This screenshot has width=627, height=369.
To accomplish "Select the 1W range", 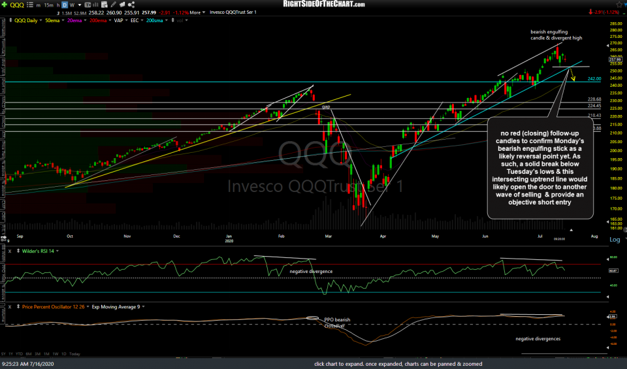I will pyautogui.click(x=56, y=354).
